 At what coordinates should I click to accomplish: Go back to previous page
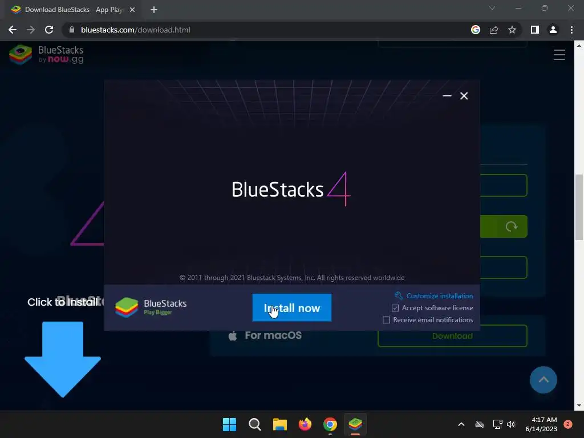click(x=13, y=30)
